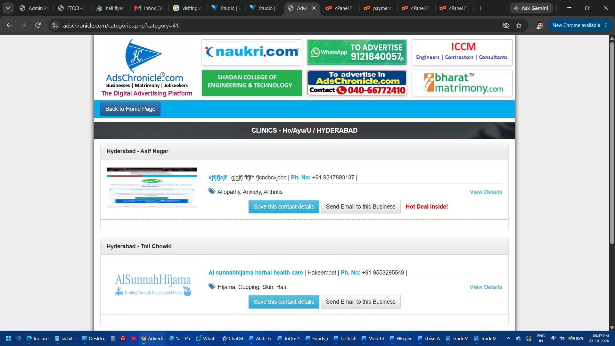Open the FileZilla taskbar icon
The width and height of the screenshot is (615, 346).
123,338
